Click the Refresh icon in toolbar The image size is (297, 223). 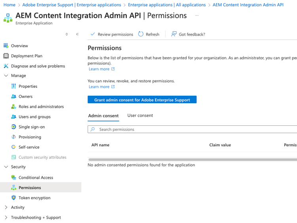(141, 34)
